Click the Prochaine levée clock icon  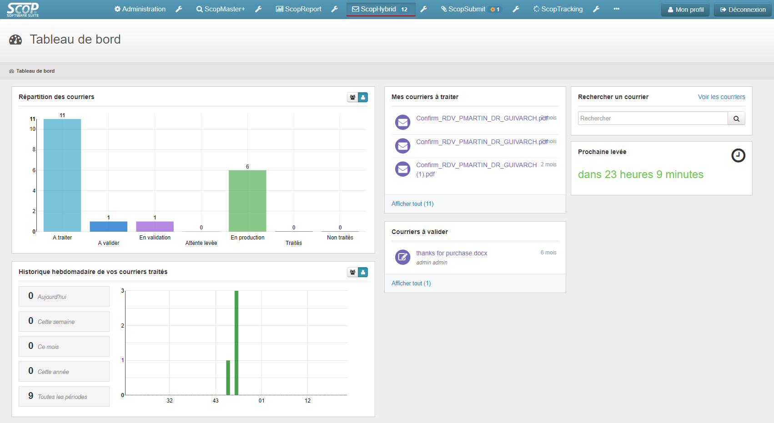click(738, 155)
